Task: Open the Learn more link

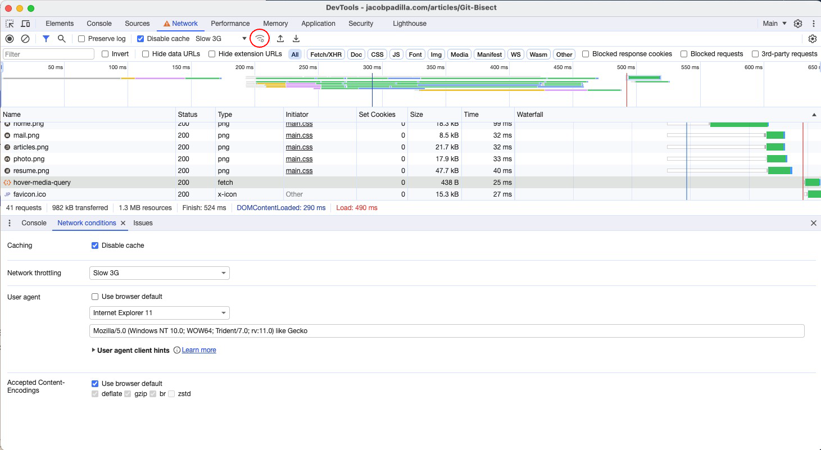Action: [199, 350]
